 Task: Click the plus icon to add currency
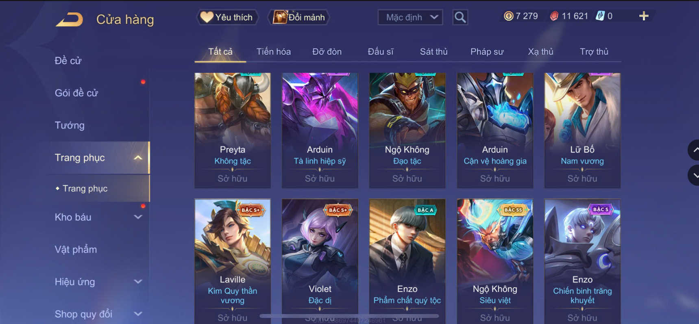tap(644, 16)
